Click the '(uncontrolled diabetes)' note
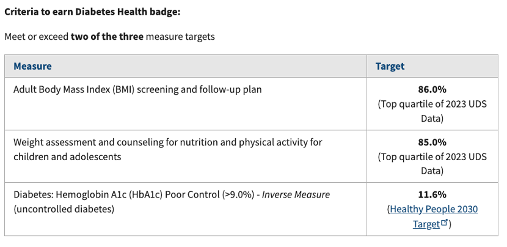The width and height of the screenshot is (507, 247). (64, 209)
